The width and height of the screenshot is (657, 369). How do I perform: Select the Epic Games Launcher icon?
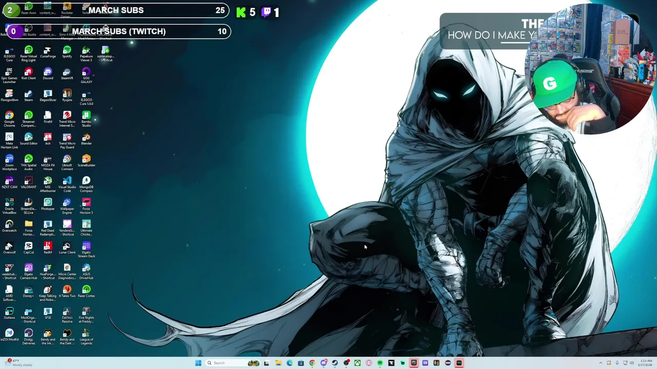coord(9,75)
